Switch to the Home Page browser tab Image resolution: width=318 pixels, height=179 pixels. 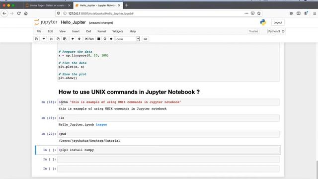click(47, 5)
